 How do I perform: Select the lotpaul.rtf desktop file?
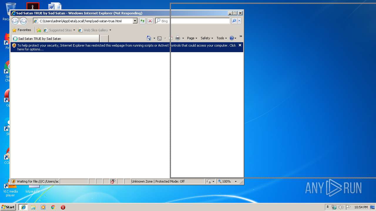pos(33,189)
